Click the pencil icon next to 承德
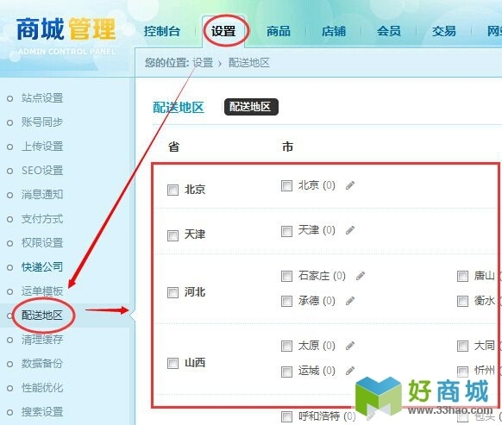 [x=350, y=301]
